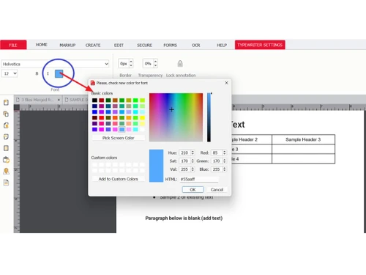Open the sidebar icon showing a two-column book page
Viewport: 366px width, 275px height.
(6, 148)
